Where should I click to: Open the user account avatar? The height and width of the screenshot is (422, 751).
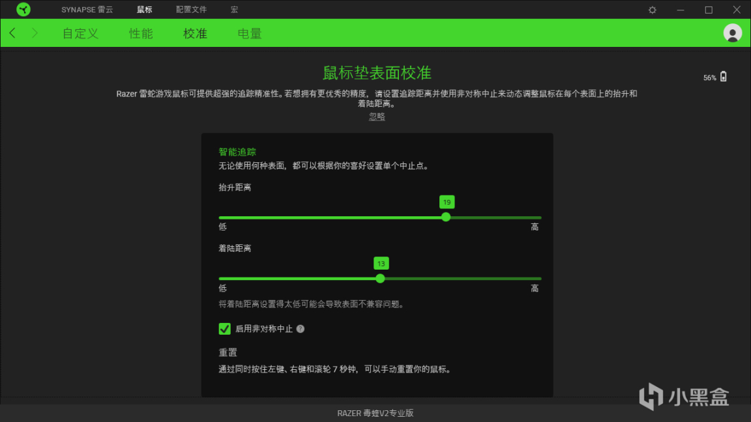coord(732,33)
